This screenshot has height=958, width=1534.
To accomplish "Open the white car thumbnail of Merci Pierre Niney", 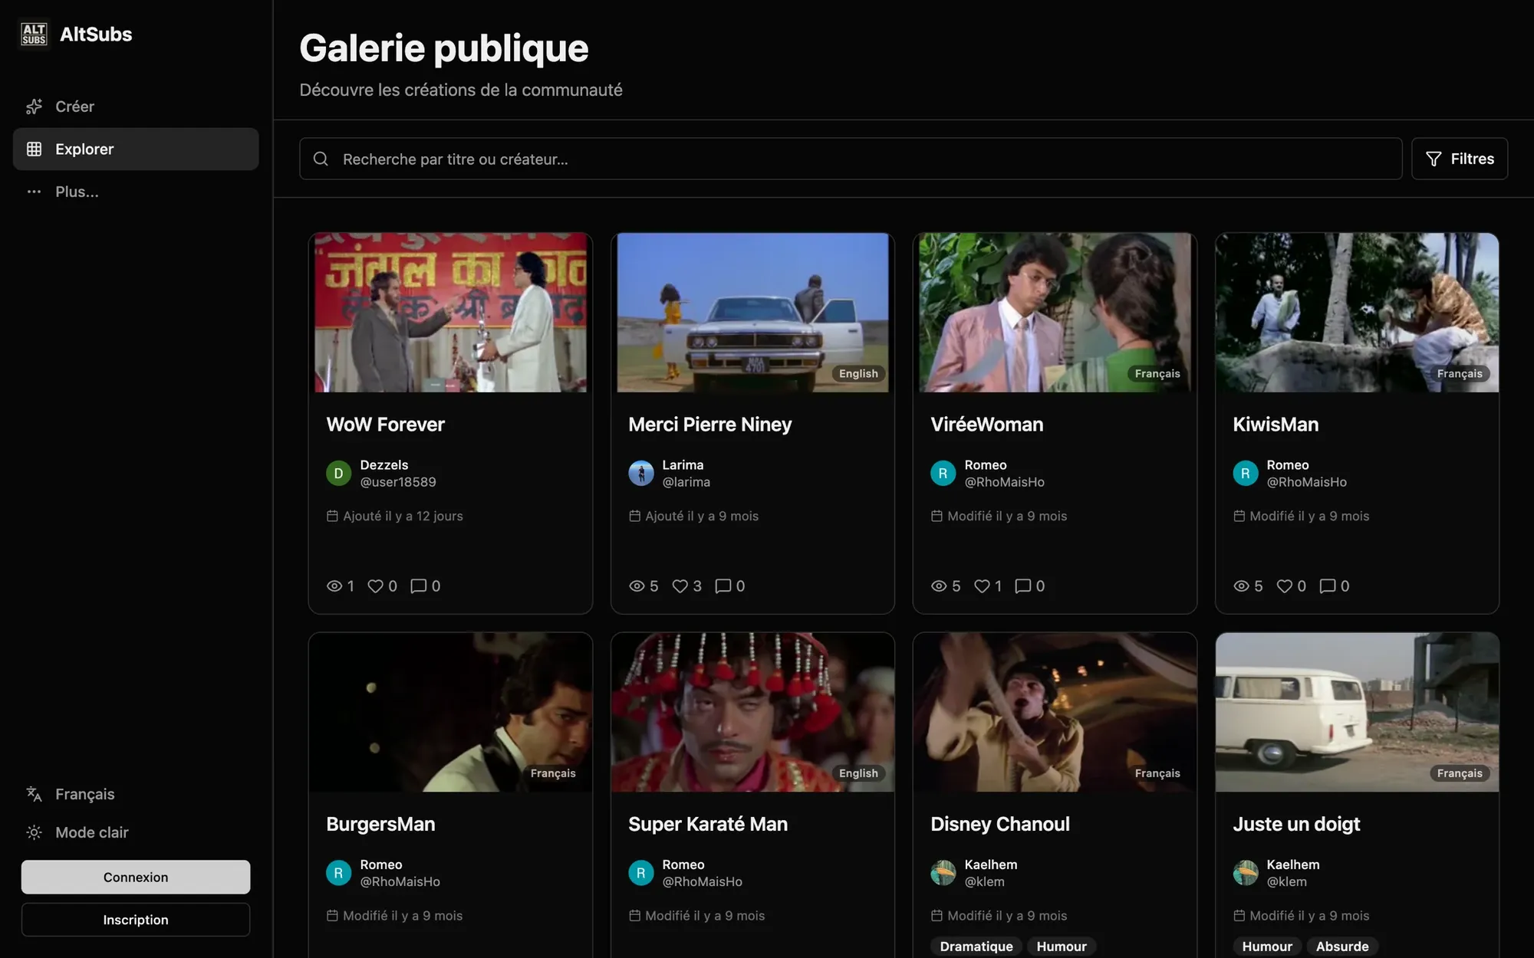I will coord(752,313).
